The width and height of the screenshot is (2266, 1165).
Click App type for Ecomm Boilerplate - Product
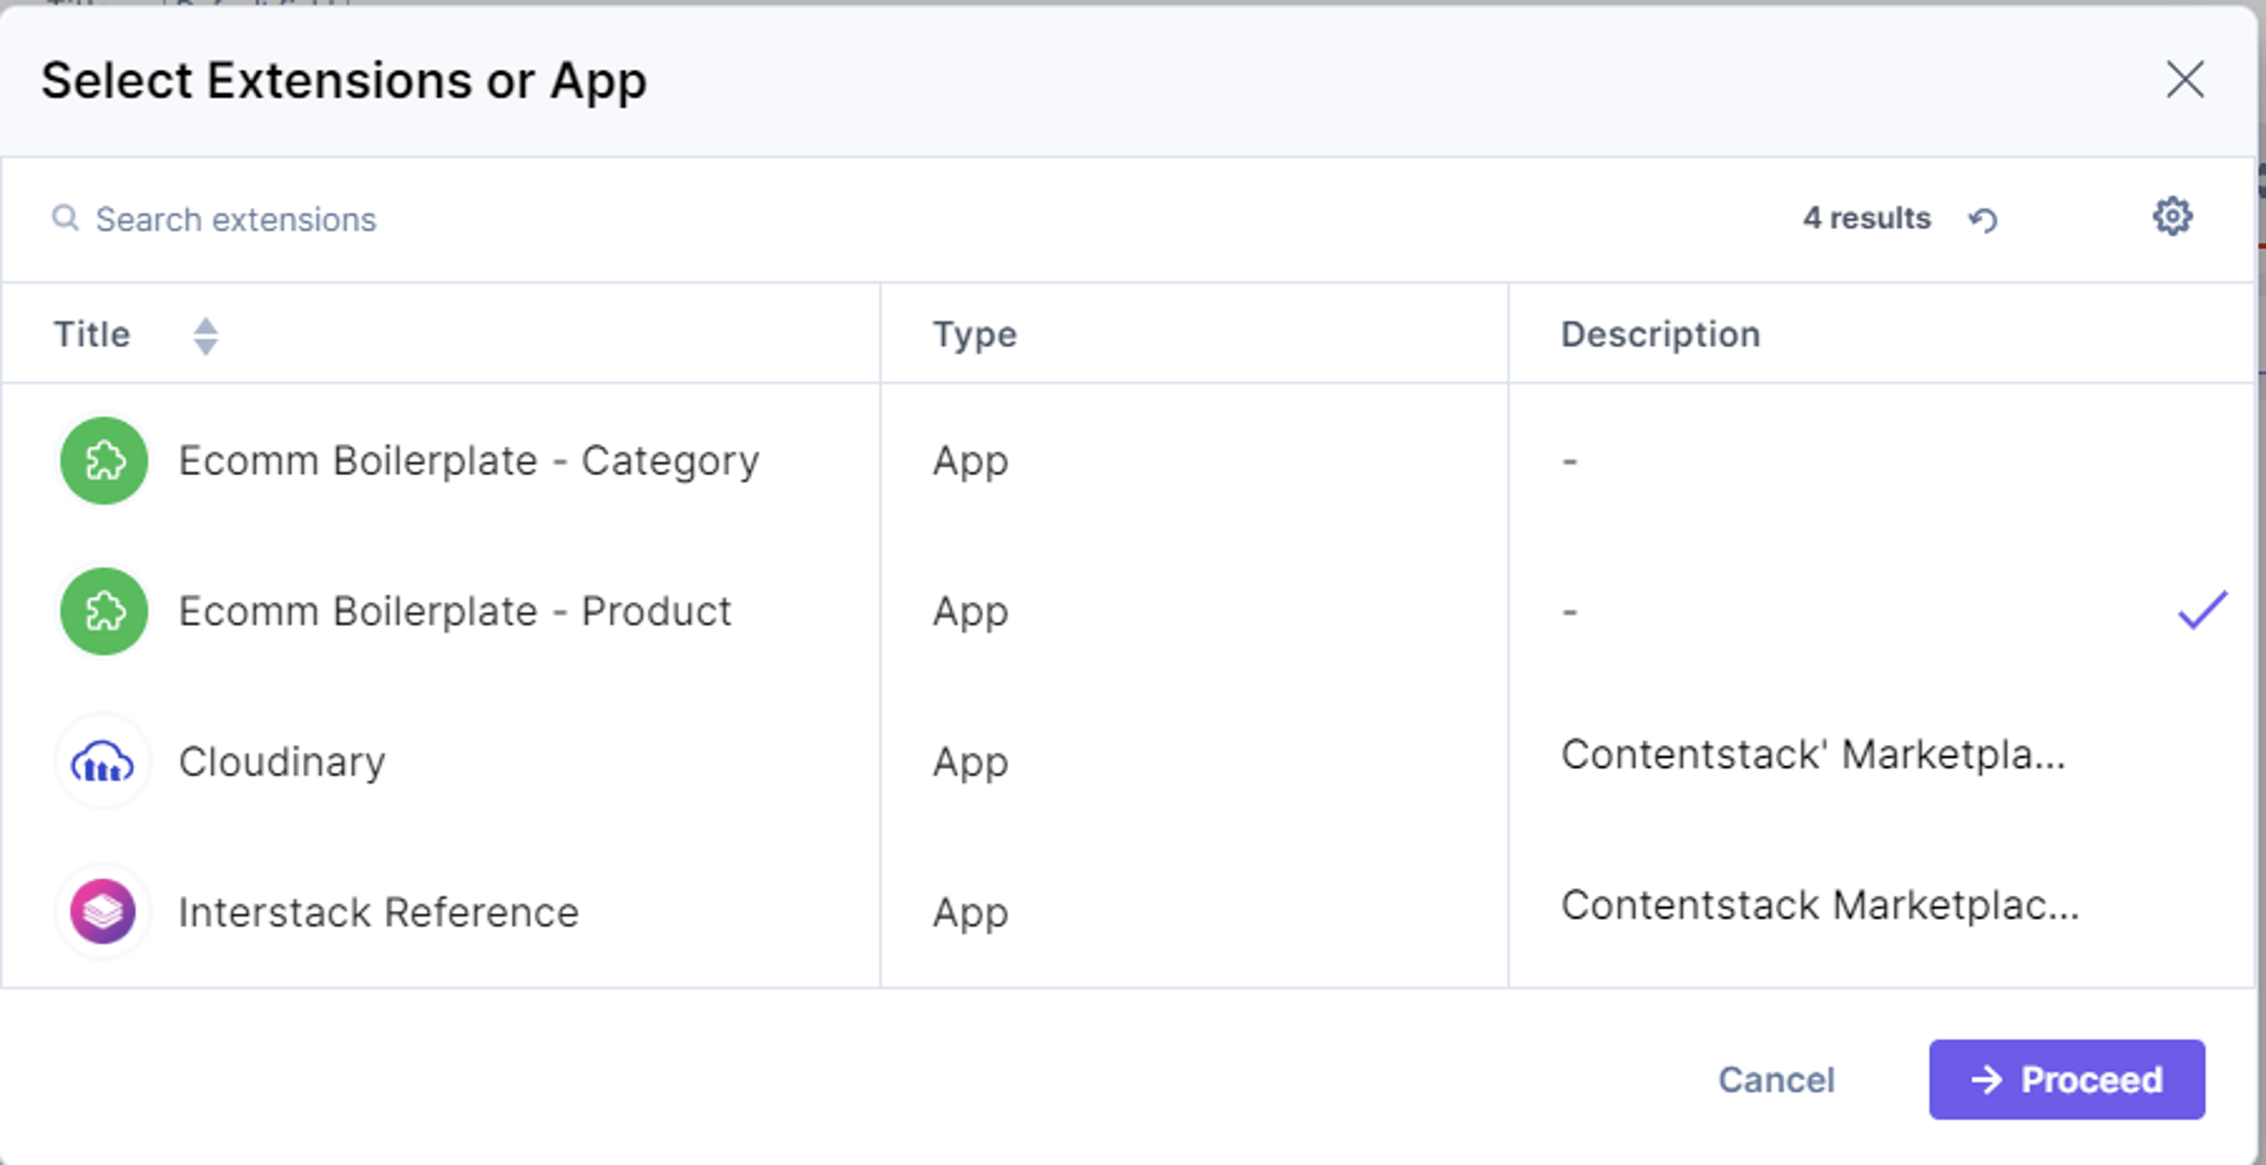(x=970, y=611)
